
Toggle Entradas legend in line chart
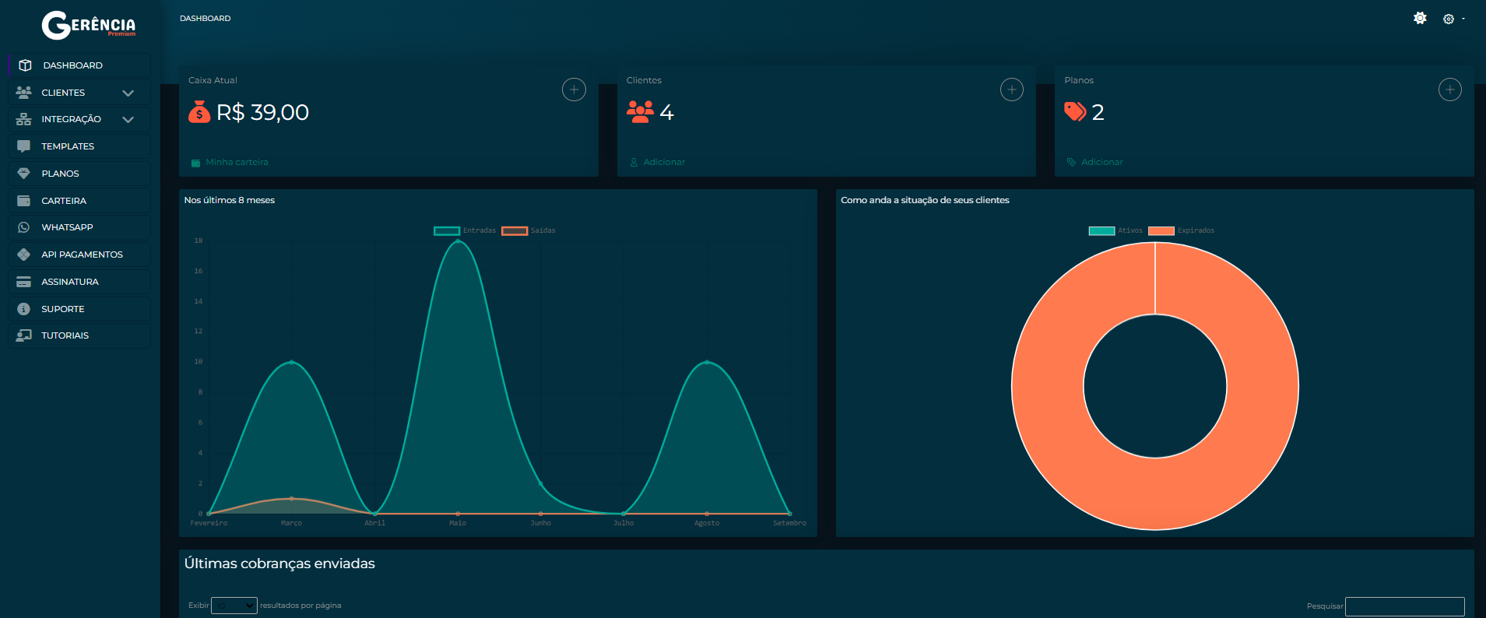[x=465, y=230]
